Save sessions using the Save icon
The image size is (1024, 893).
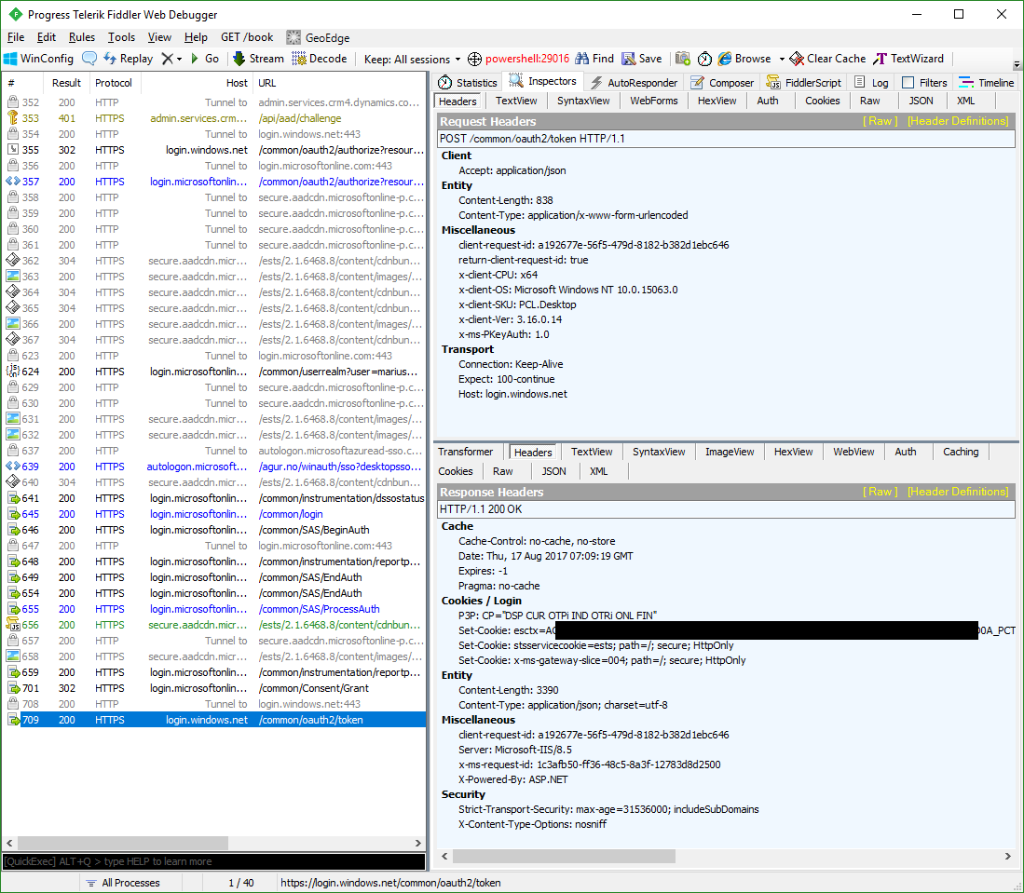click(641, 59)
